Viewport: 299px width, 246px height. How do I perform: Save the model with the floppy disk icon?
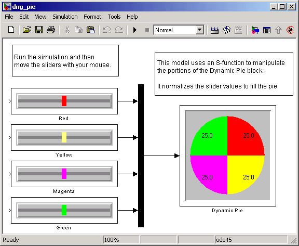click(x=39, y=30)
